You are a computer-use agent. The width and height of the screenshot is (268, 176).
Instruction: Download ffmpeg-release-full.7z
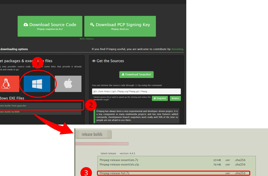114,173
